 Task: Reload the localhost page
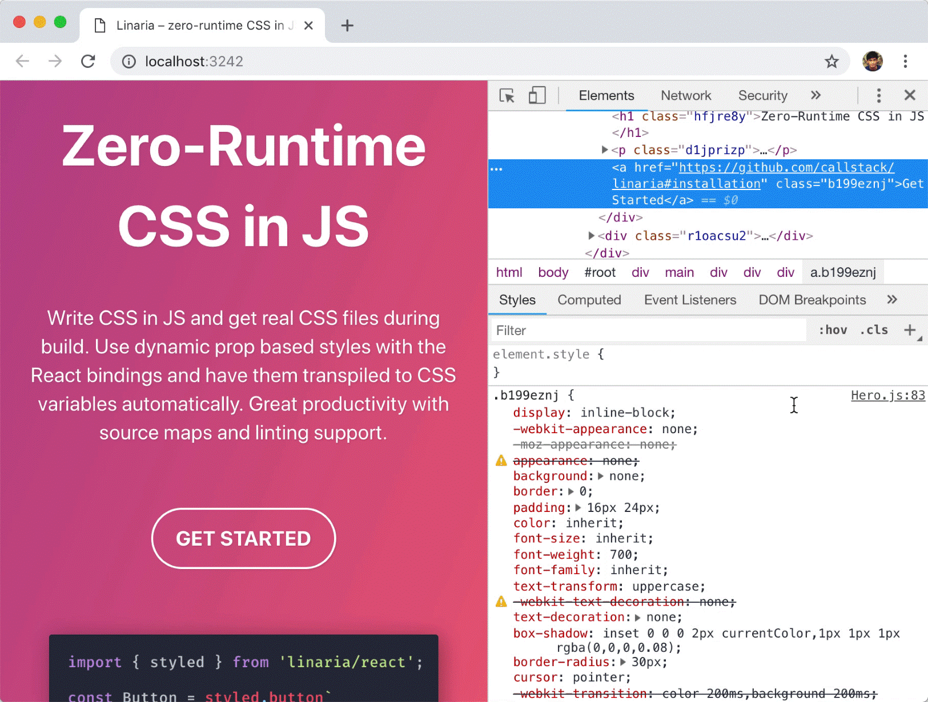point(88,61)
